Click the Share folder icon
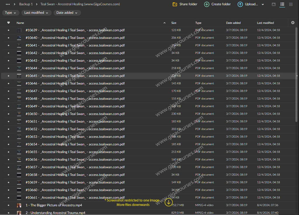 (x=175, y=4)
